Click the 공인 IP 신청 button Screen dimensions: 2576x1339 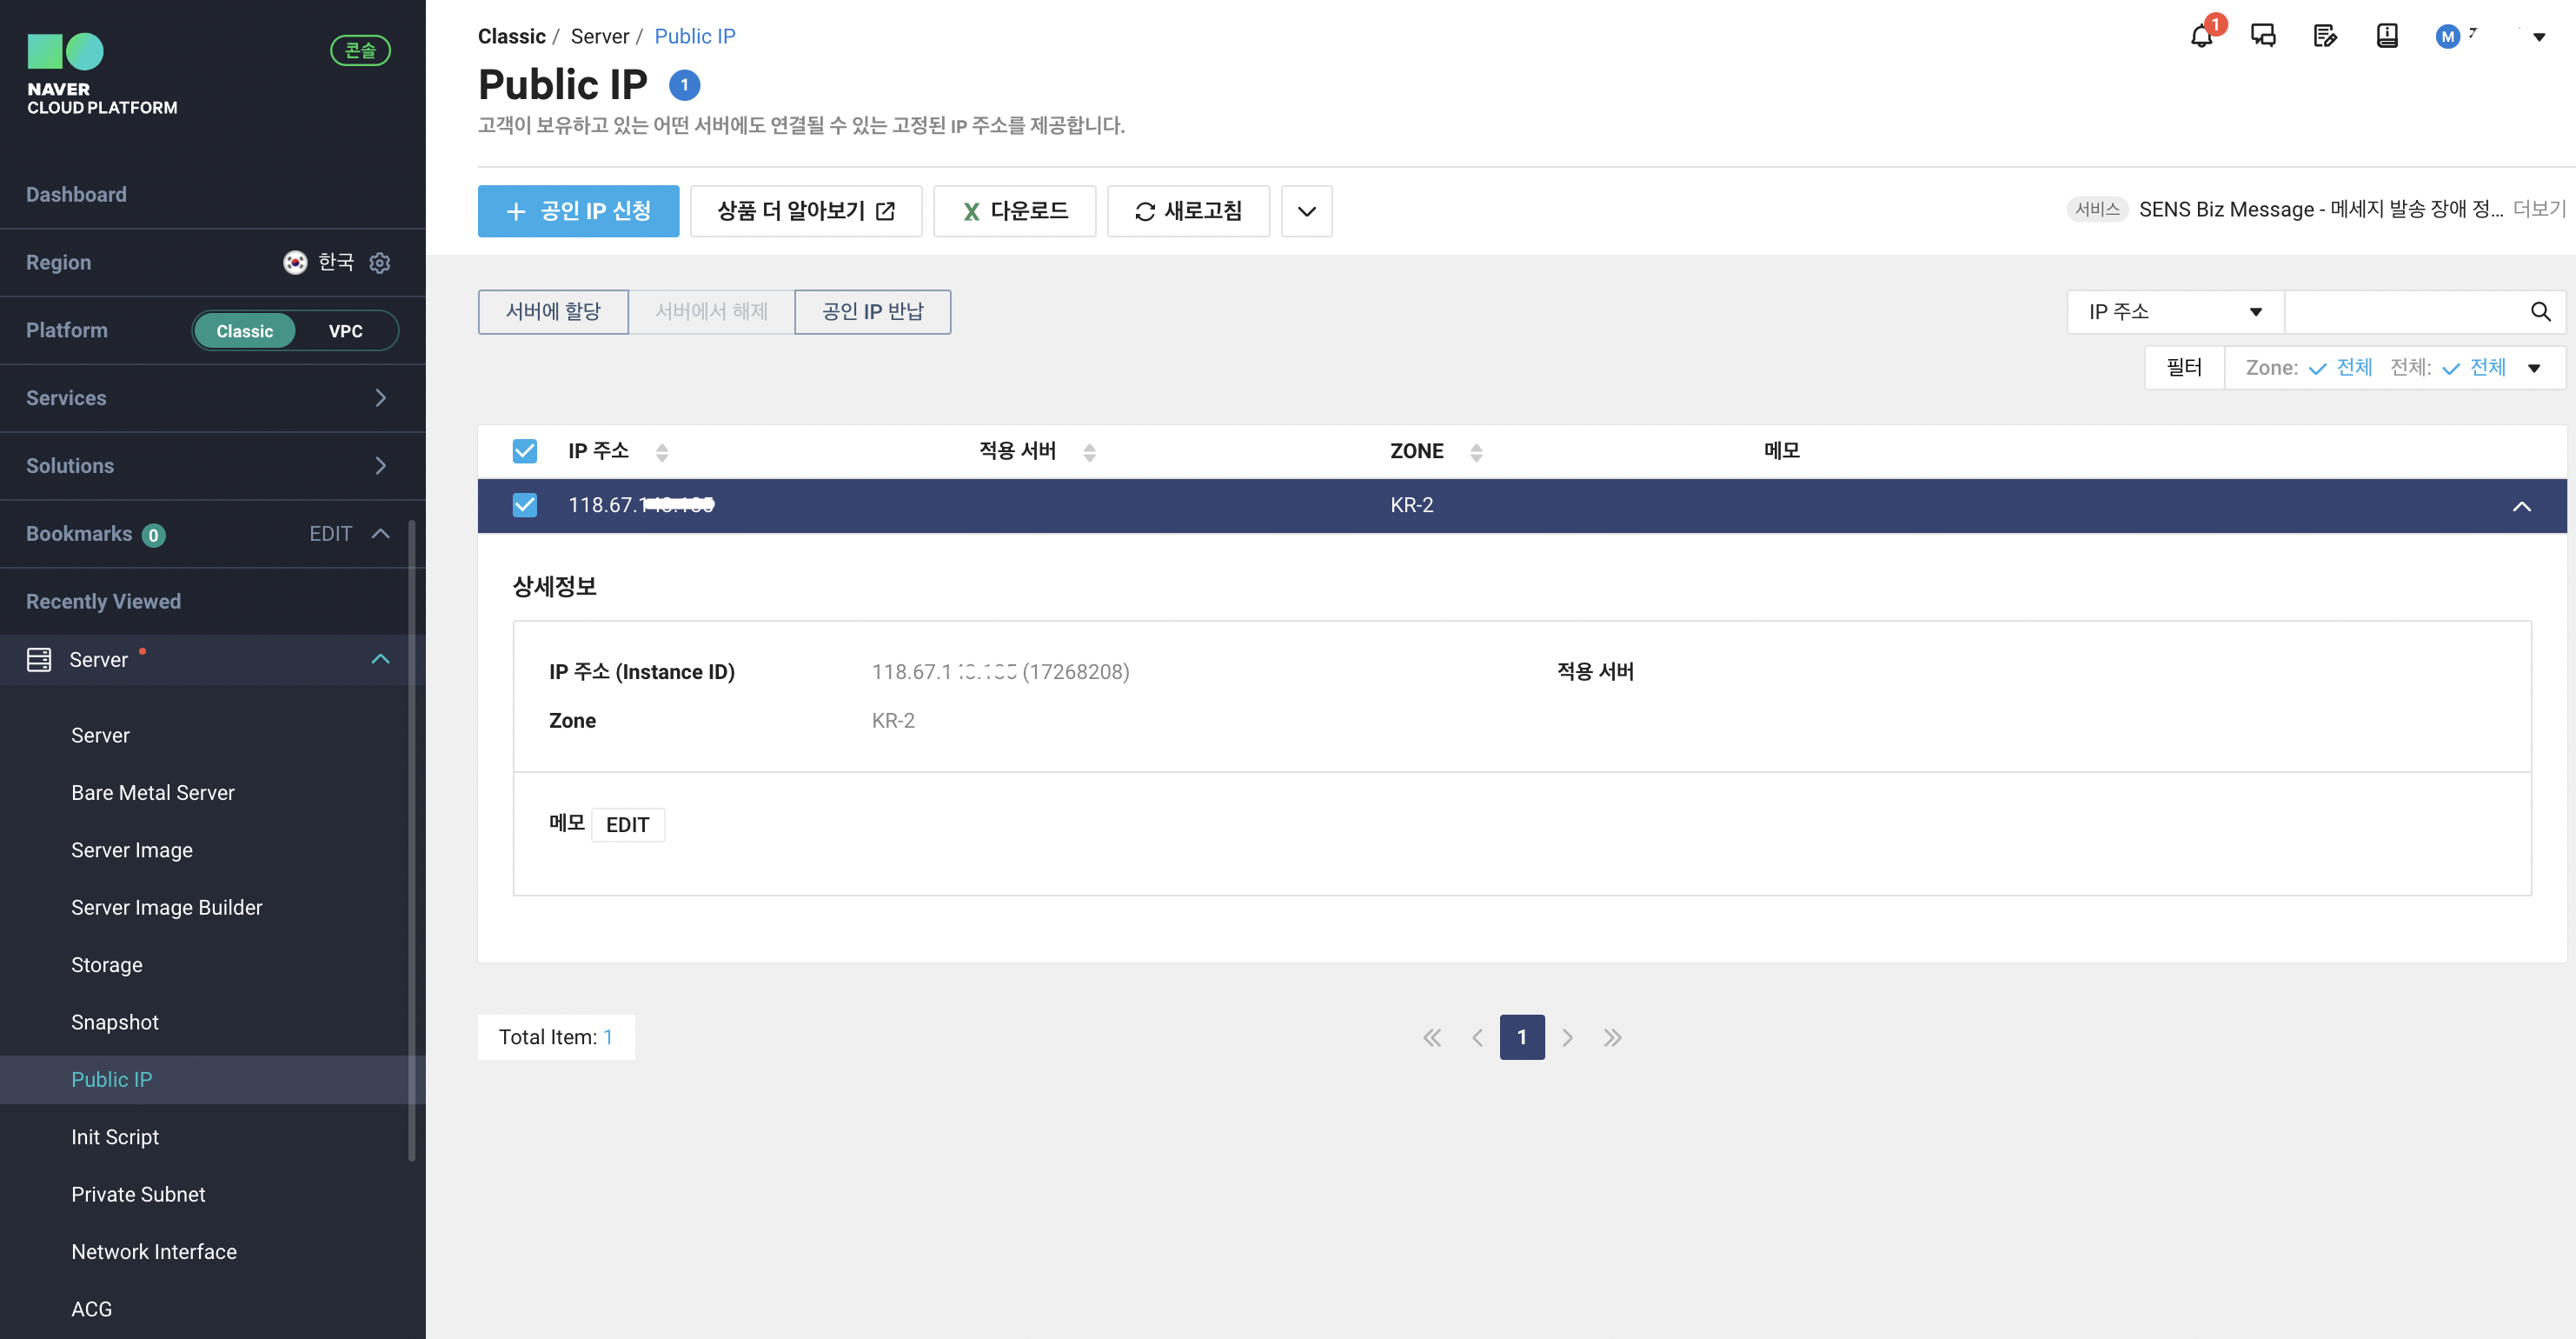click(578, 211)
